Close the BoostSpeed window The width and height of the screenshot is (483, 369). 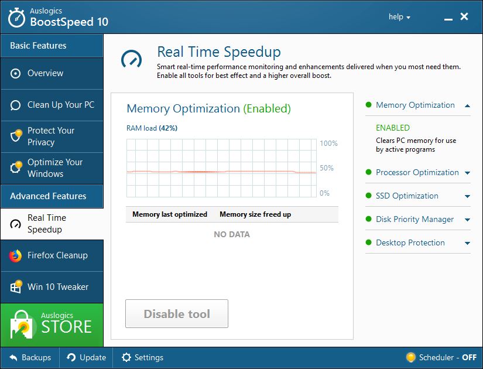[x=464, y=16]
